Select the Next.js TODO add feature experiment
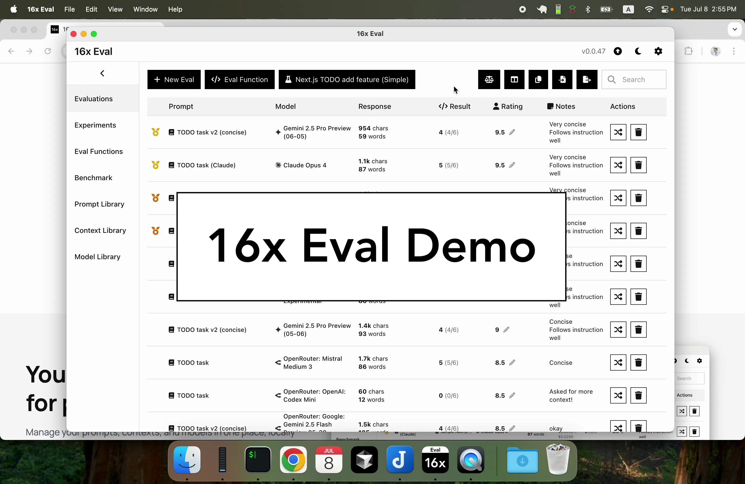The image size is (745, 484). click(347, 80)
